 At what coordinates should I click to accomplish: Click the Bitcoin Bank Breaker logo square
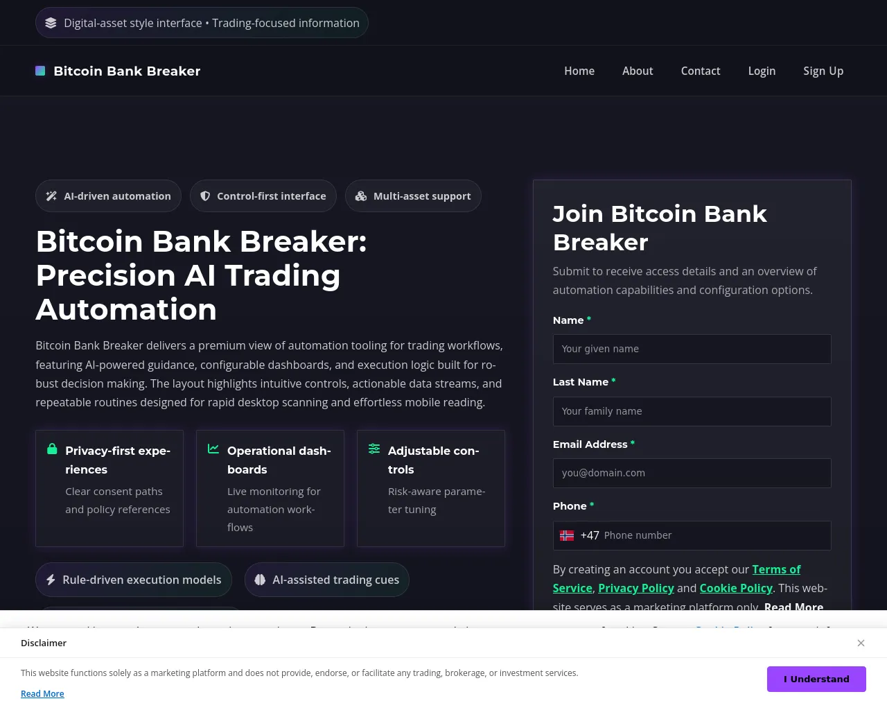pos(40,71)
